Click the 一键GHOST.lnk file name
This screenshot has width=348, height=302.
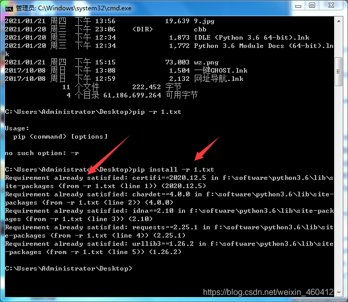[x=221, y=71]
